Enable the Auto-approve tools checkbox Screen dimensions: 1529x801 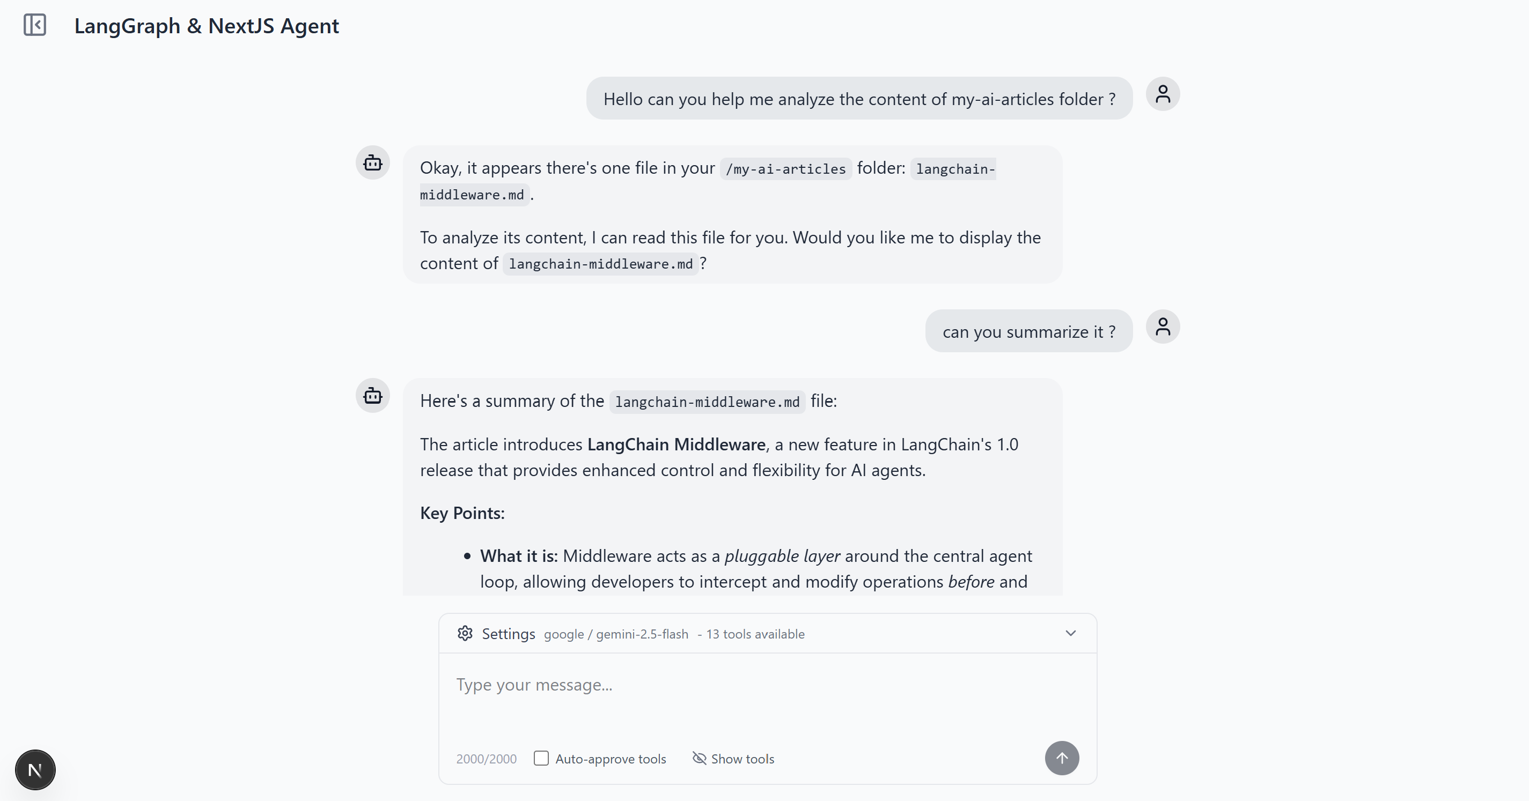click(541, 758)
